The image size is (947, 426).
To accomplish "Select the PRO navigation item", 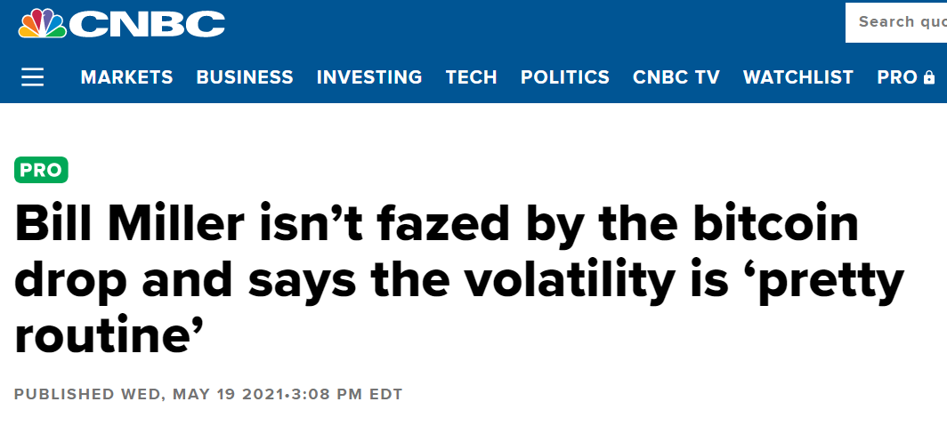I will pos(897,77).
